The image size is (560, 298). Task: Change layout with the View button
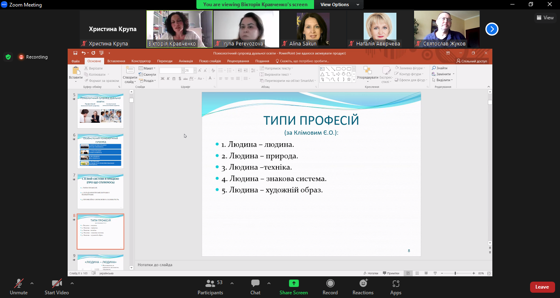(x=545, y=18)
